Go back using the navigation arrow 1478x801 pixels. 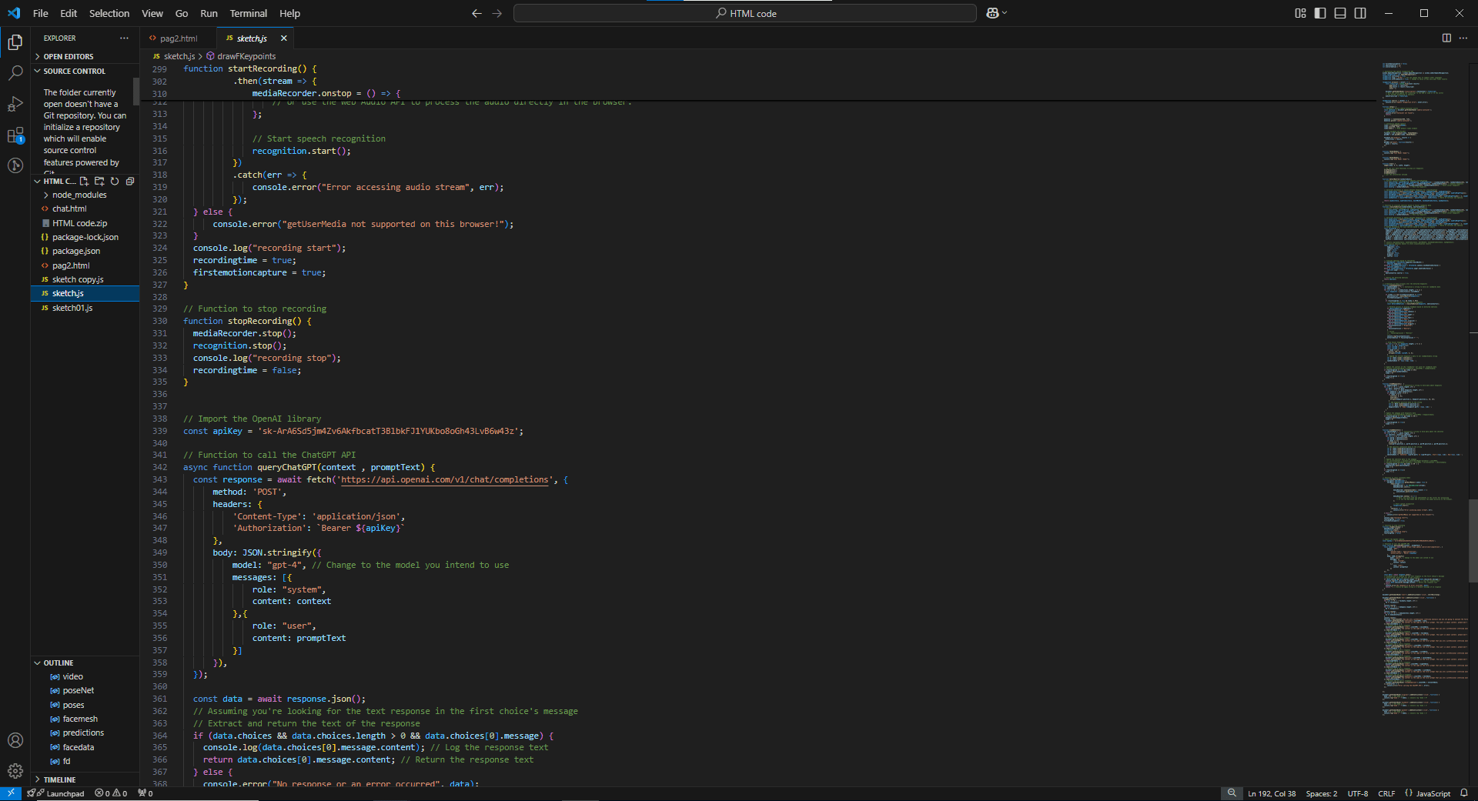click(x=477, y=13)
